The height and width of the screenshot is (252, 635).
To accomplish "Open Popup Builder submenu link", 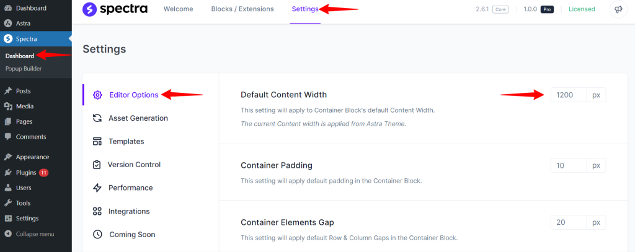I will [24, 69].
